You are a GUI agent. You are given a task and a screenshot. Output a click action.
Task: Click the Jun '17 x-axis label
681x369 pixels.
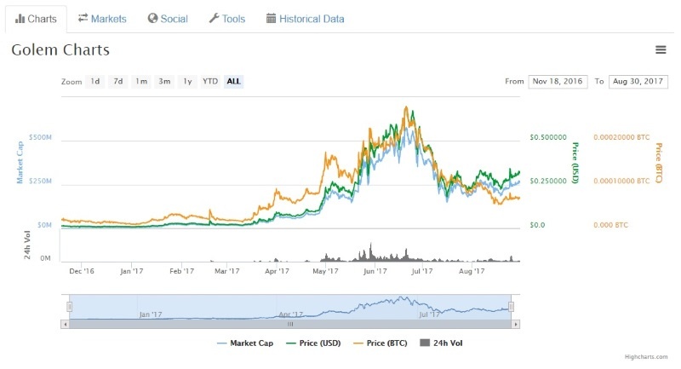coord(375,271)
